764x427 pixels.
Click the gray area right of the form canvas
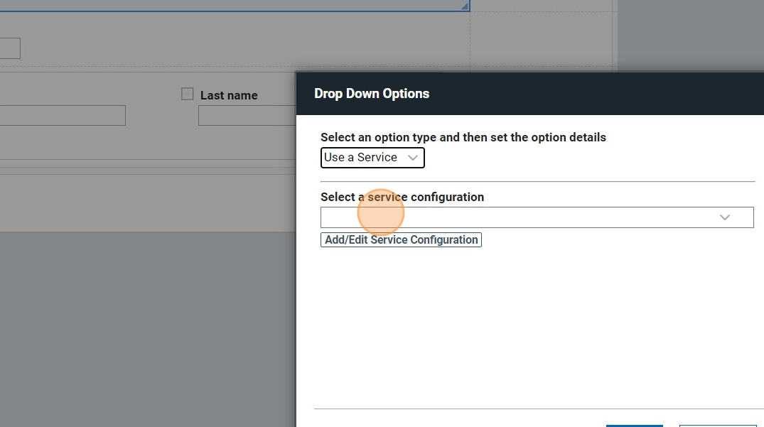(x=689, y=36)
